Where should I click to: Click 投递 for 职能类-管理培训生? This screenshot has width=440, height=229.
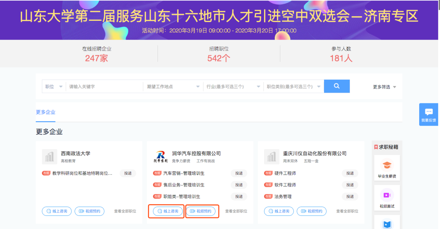239,197
